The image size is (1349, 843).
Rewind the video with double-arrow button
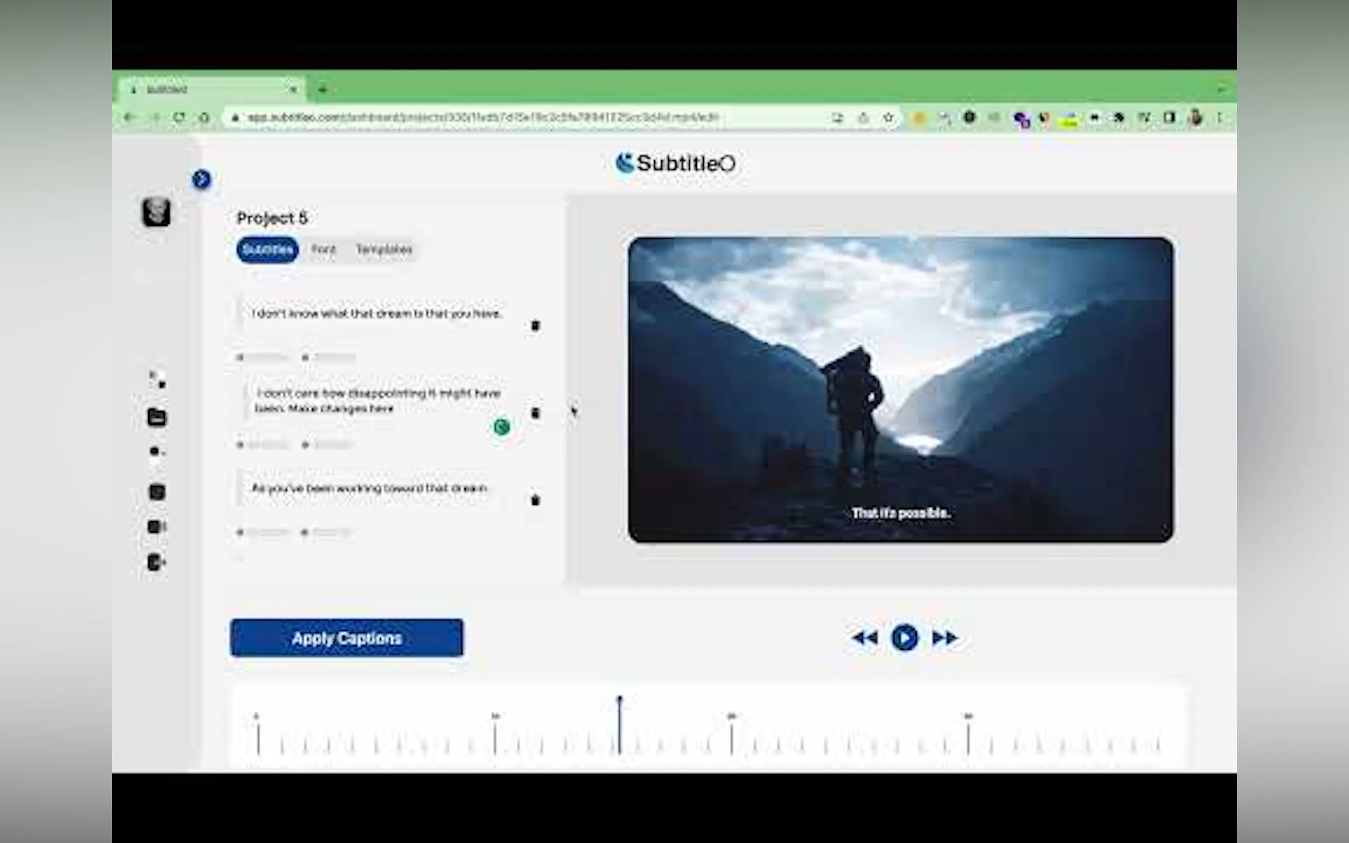[865, 638]
